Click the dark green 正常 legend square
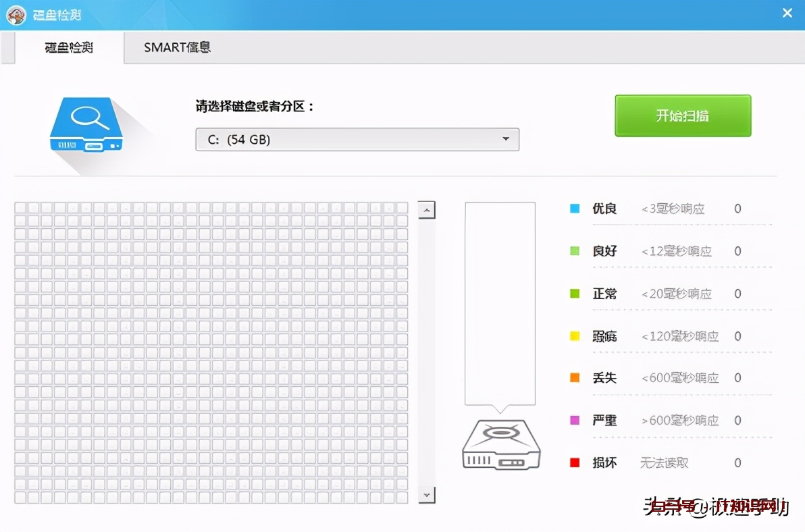The width and height of the screenshot is (805, 532). point(575,294)
